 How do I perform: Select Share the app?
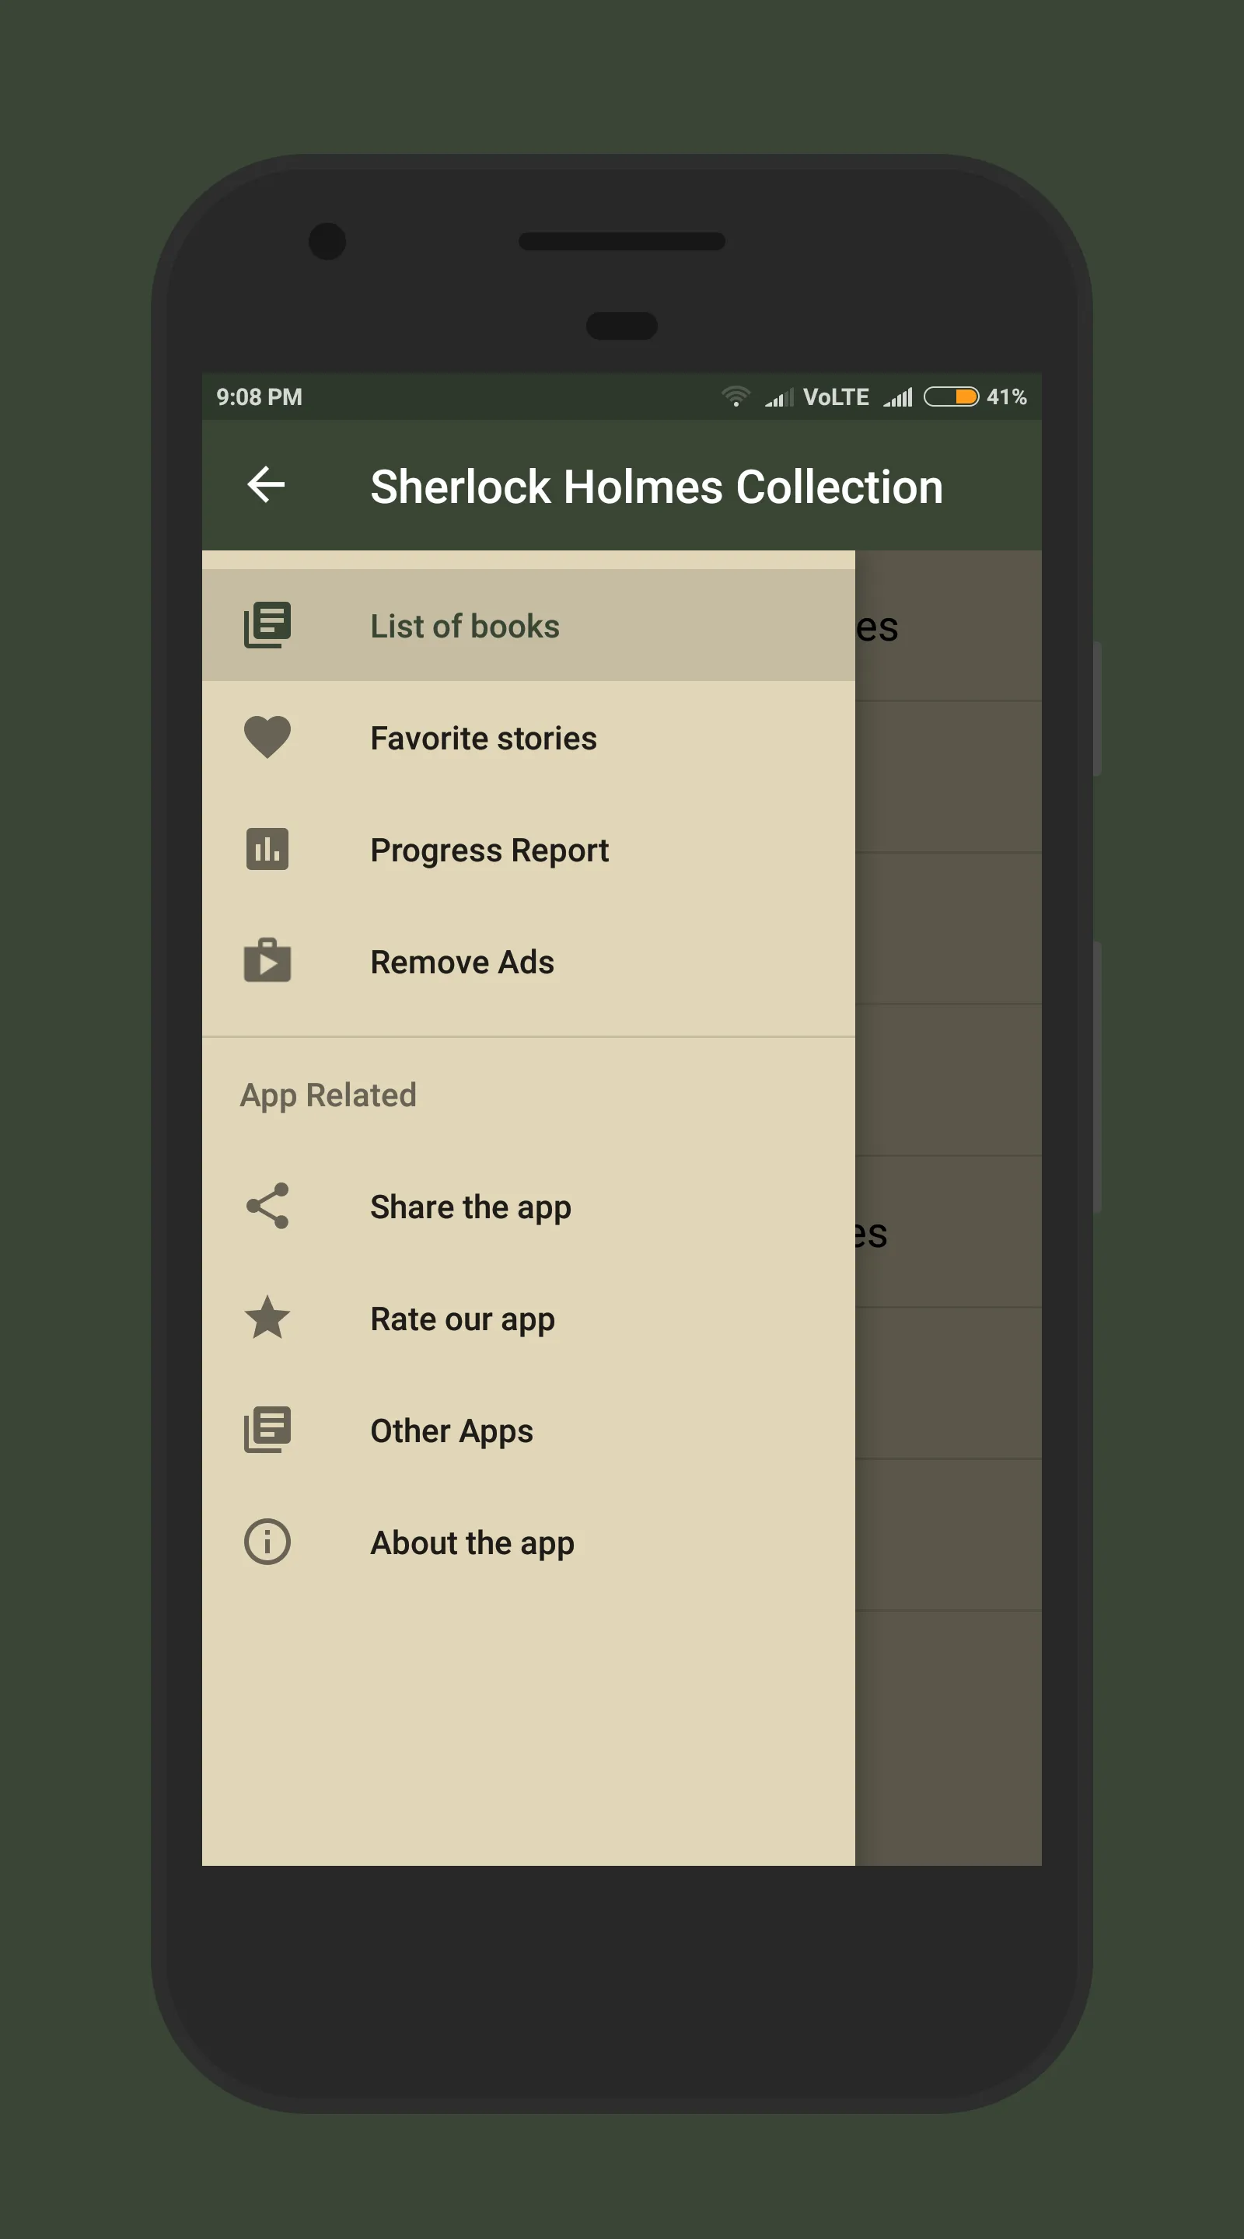tap(529, 1206)
